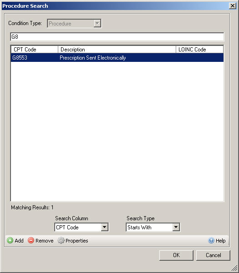Click the G8 search text field
The image size is (239, 273).
pos(117,37)
